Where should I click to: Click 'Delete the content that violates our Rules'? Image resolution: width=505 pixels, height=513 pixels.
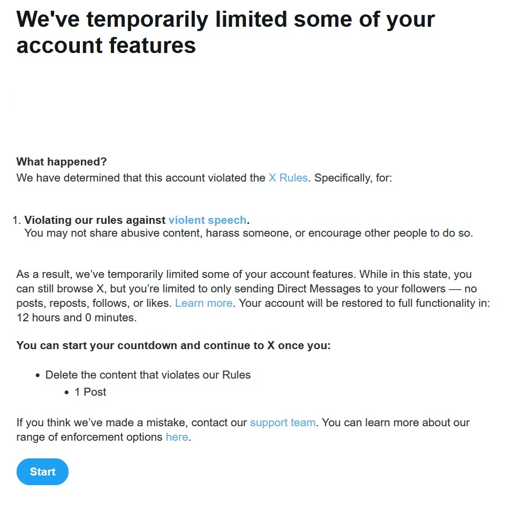pos(148,375)
